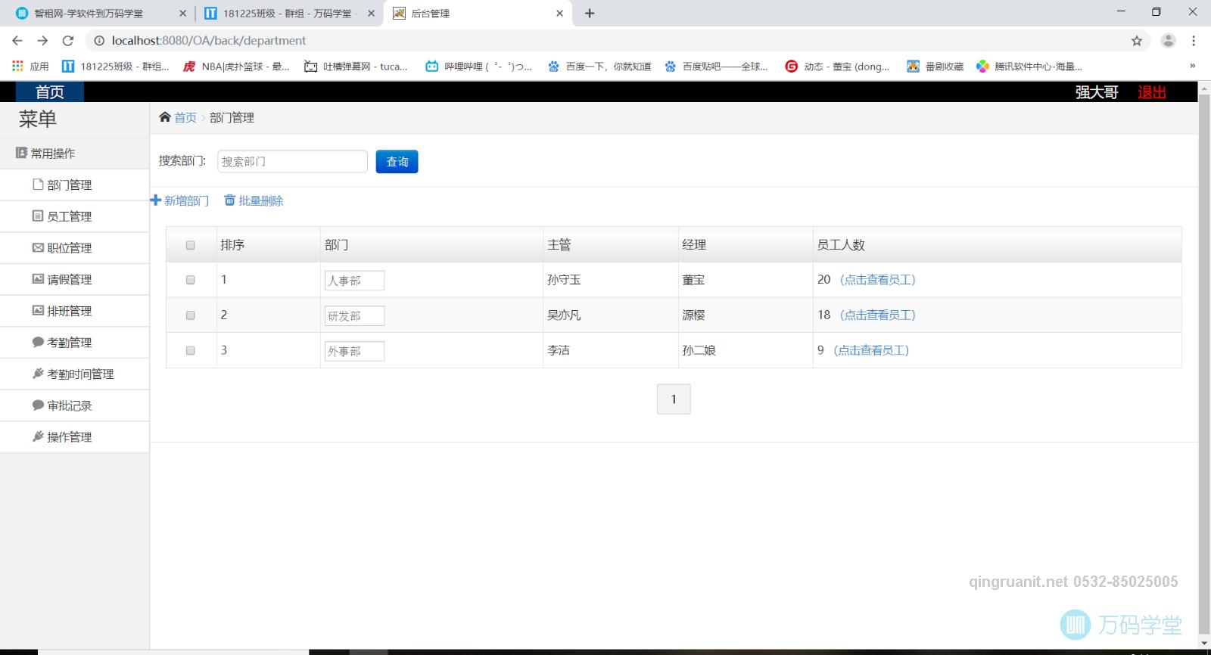Toggle the select-all checkbox in table header
The width and height of the screenshot is (1211, 655).
click(x=191, y=245)
